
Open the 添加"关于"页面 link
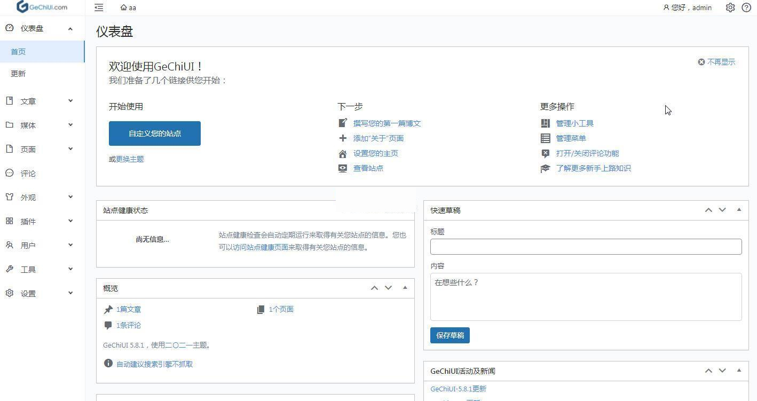(x=378, y=138)
